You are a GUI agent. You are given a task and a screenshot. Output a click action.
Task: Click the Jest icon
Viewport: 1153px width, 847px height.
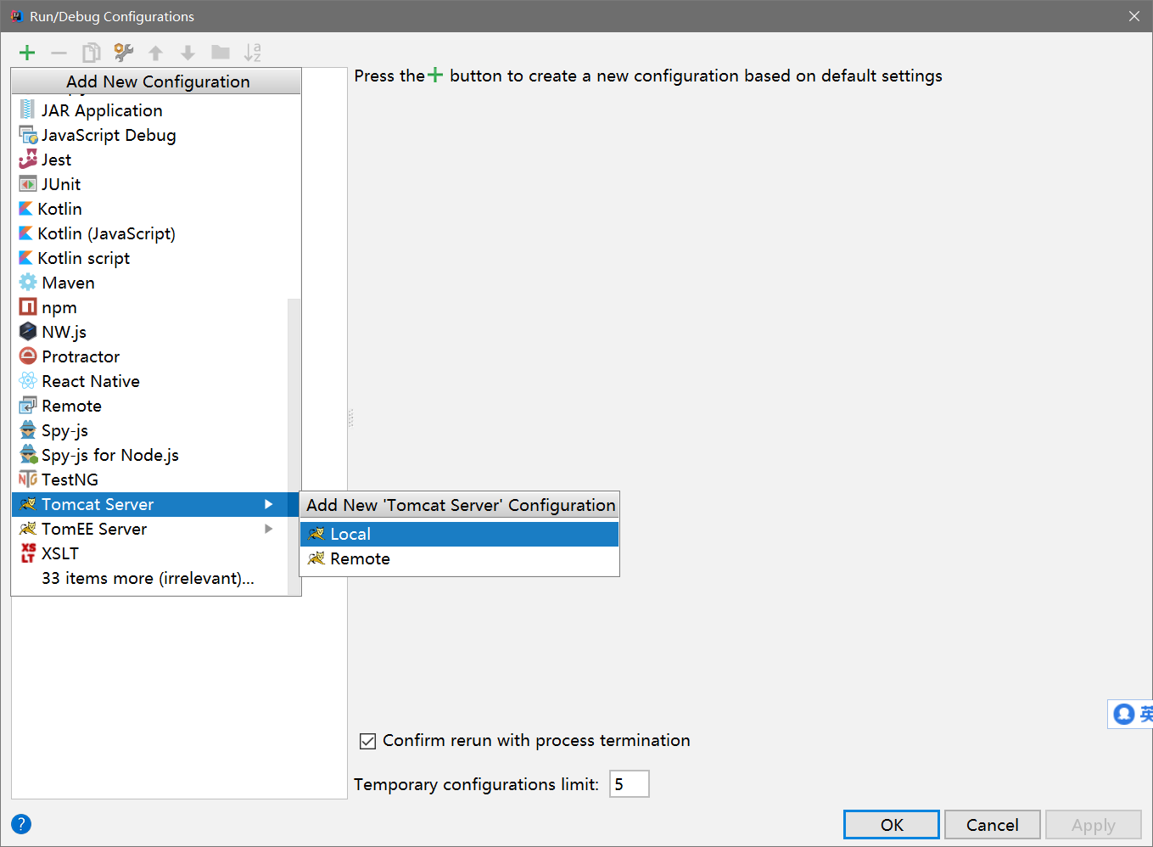[x=28, y=160]
